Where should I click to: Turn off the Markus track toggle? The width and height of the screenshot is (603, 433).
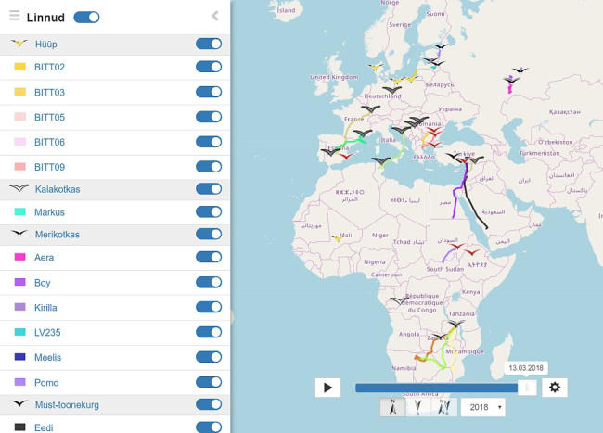[x=209, y=212]
